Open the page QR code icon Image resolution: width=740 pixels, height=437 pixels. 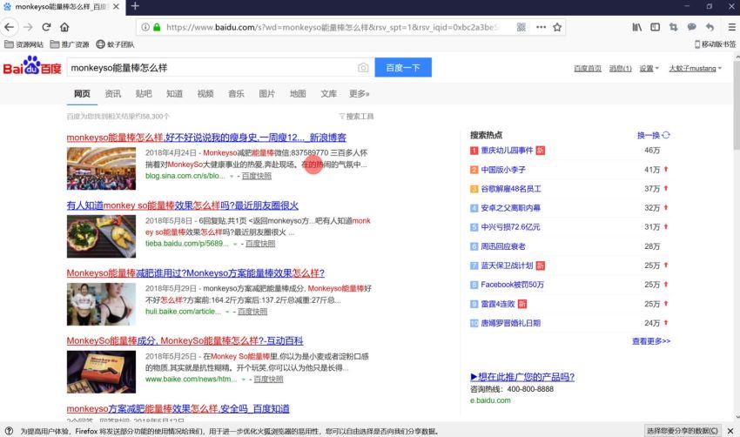coord(521,27)
